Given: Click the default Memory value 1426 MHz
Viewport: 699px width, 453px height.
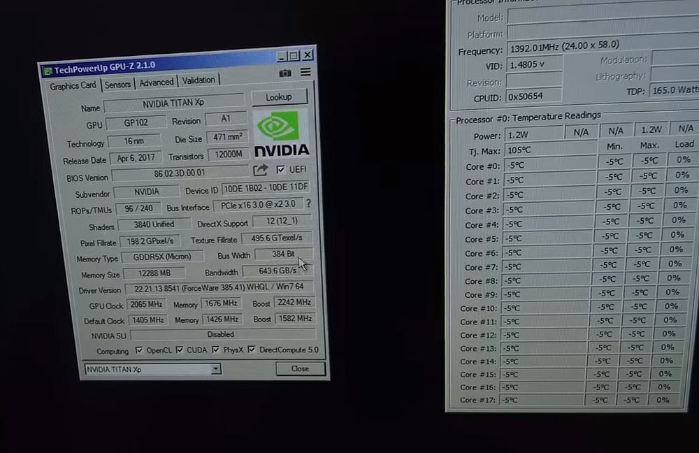Looking at the screenshot, I should pyautogui.click(x=222, y=319).
